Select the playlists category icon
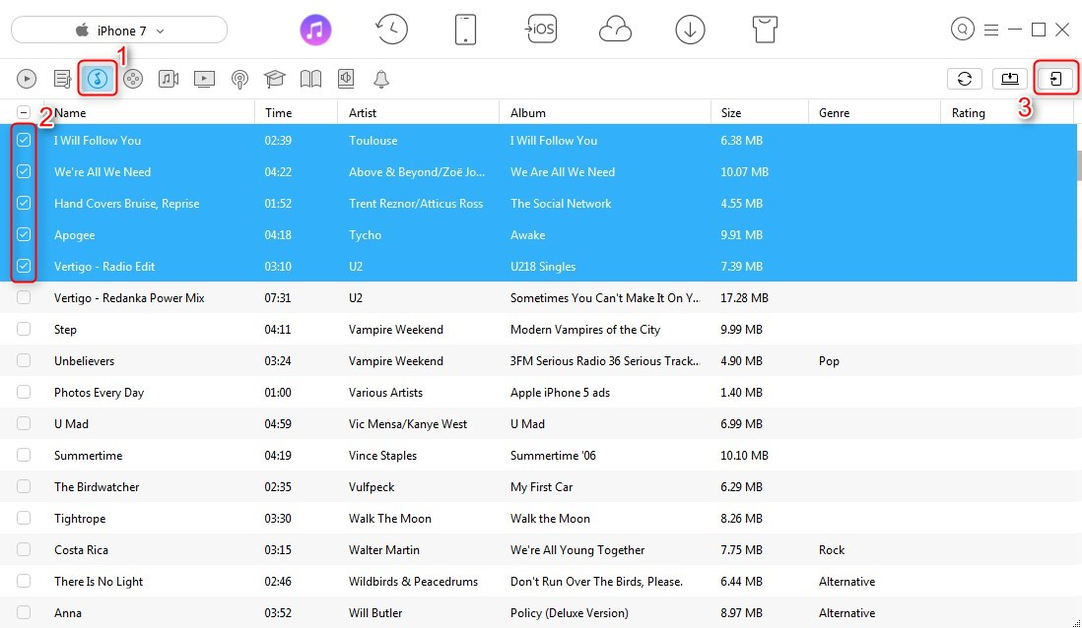The image size is (1082, 628). [63, 80]
